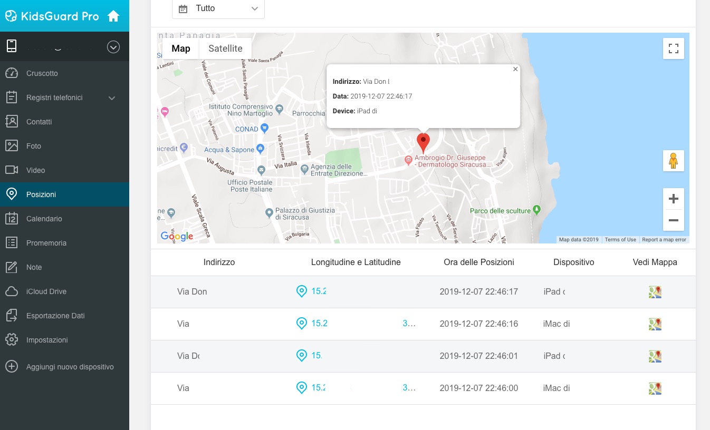Viewport: 710px width, 430px height.
Task: Click Longitudine e Latitudine column header
Action: [x=356, y=262]
